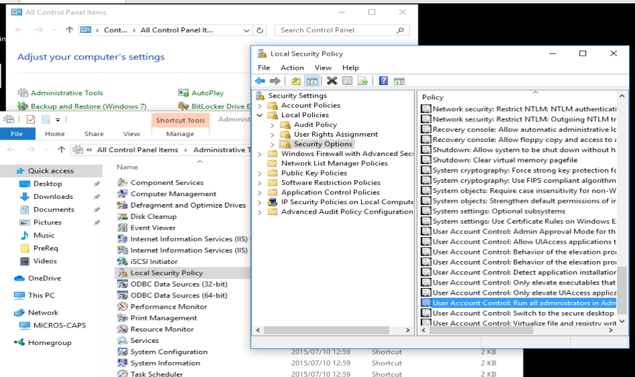Open Properties via the toolbar icon

(x=347, y=81)
